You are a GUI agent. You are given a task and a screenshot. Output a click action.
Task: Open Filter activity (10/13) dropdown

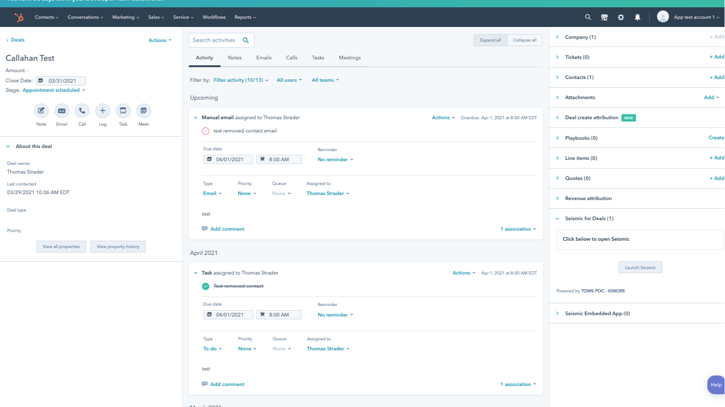click(241, 80)
